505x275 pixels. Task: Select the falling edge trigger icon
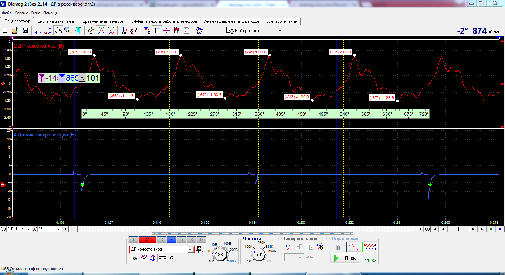pyautogui.click(x=309, y=247)
